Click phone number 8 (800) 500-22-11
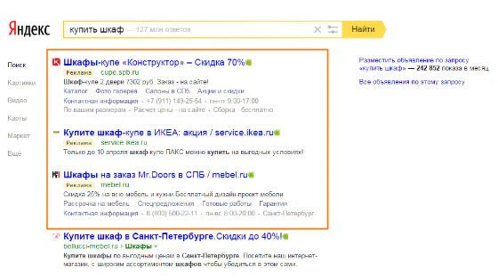498x280 pixels. (x=171, y=213)
